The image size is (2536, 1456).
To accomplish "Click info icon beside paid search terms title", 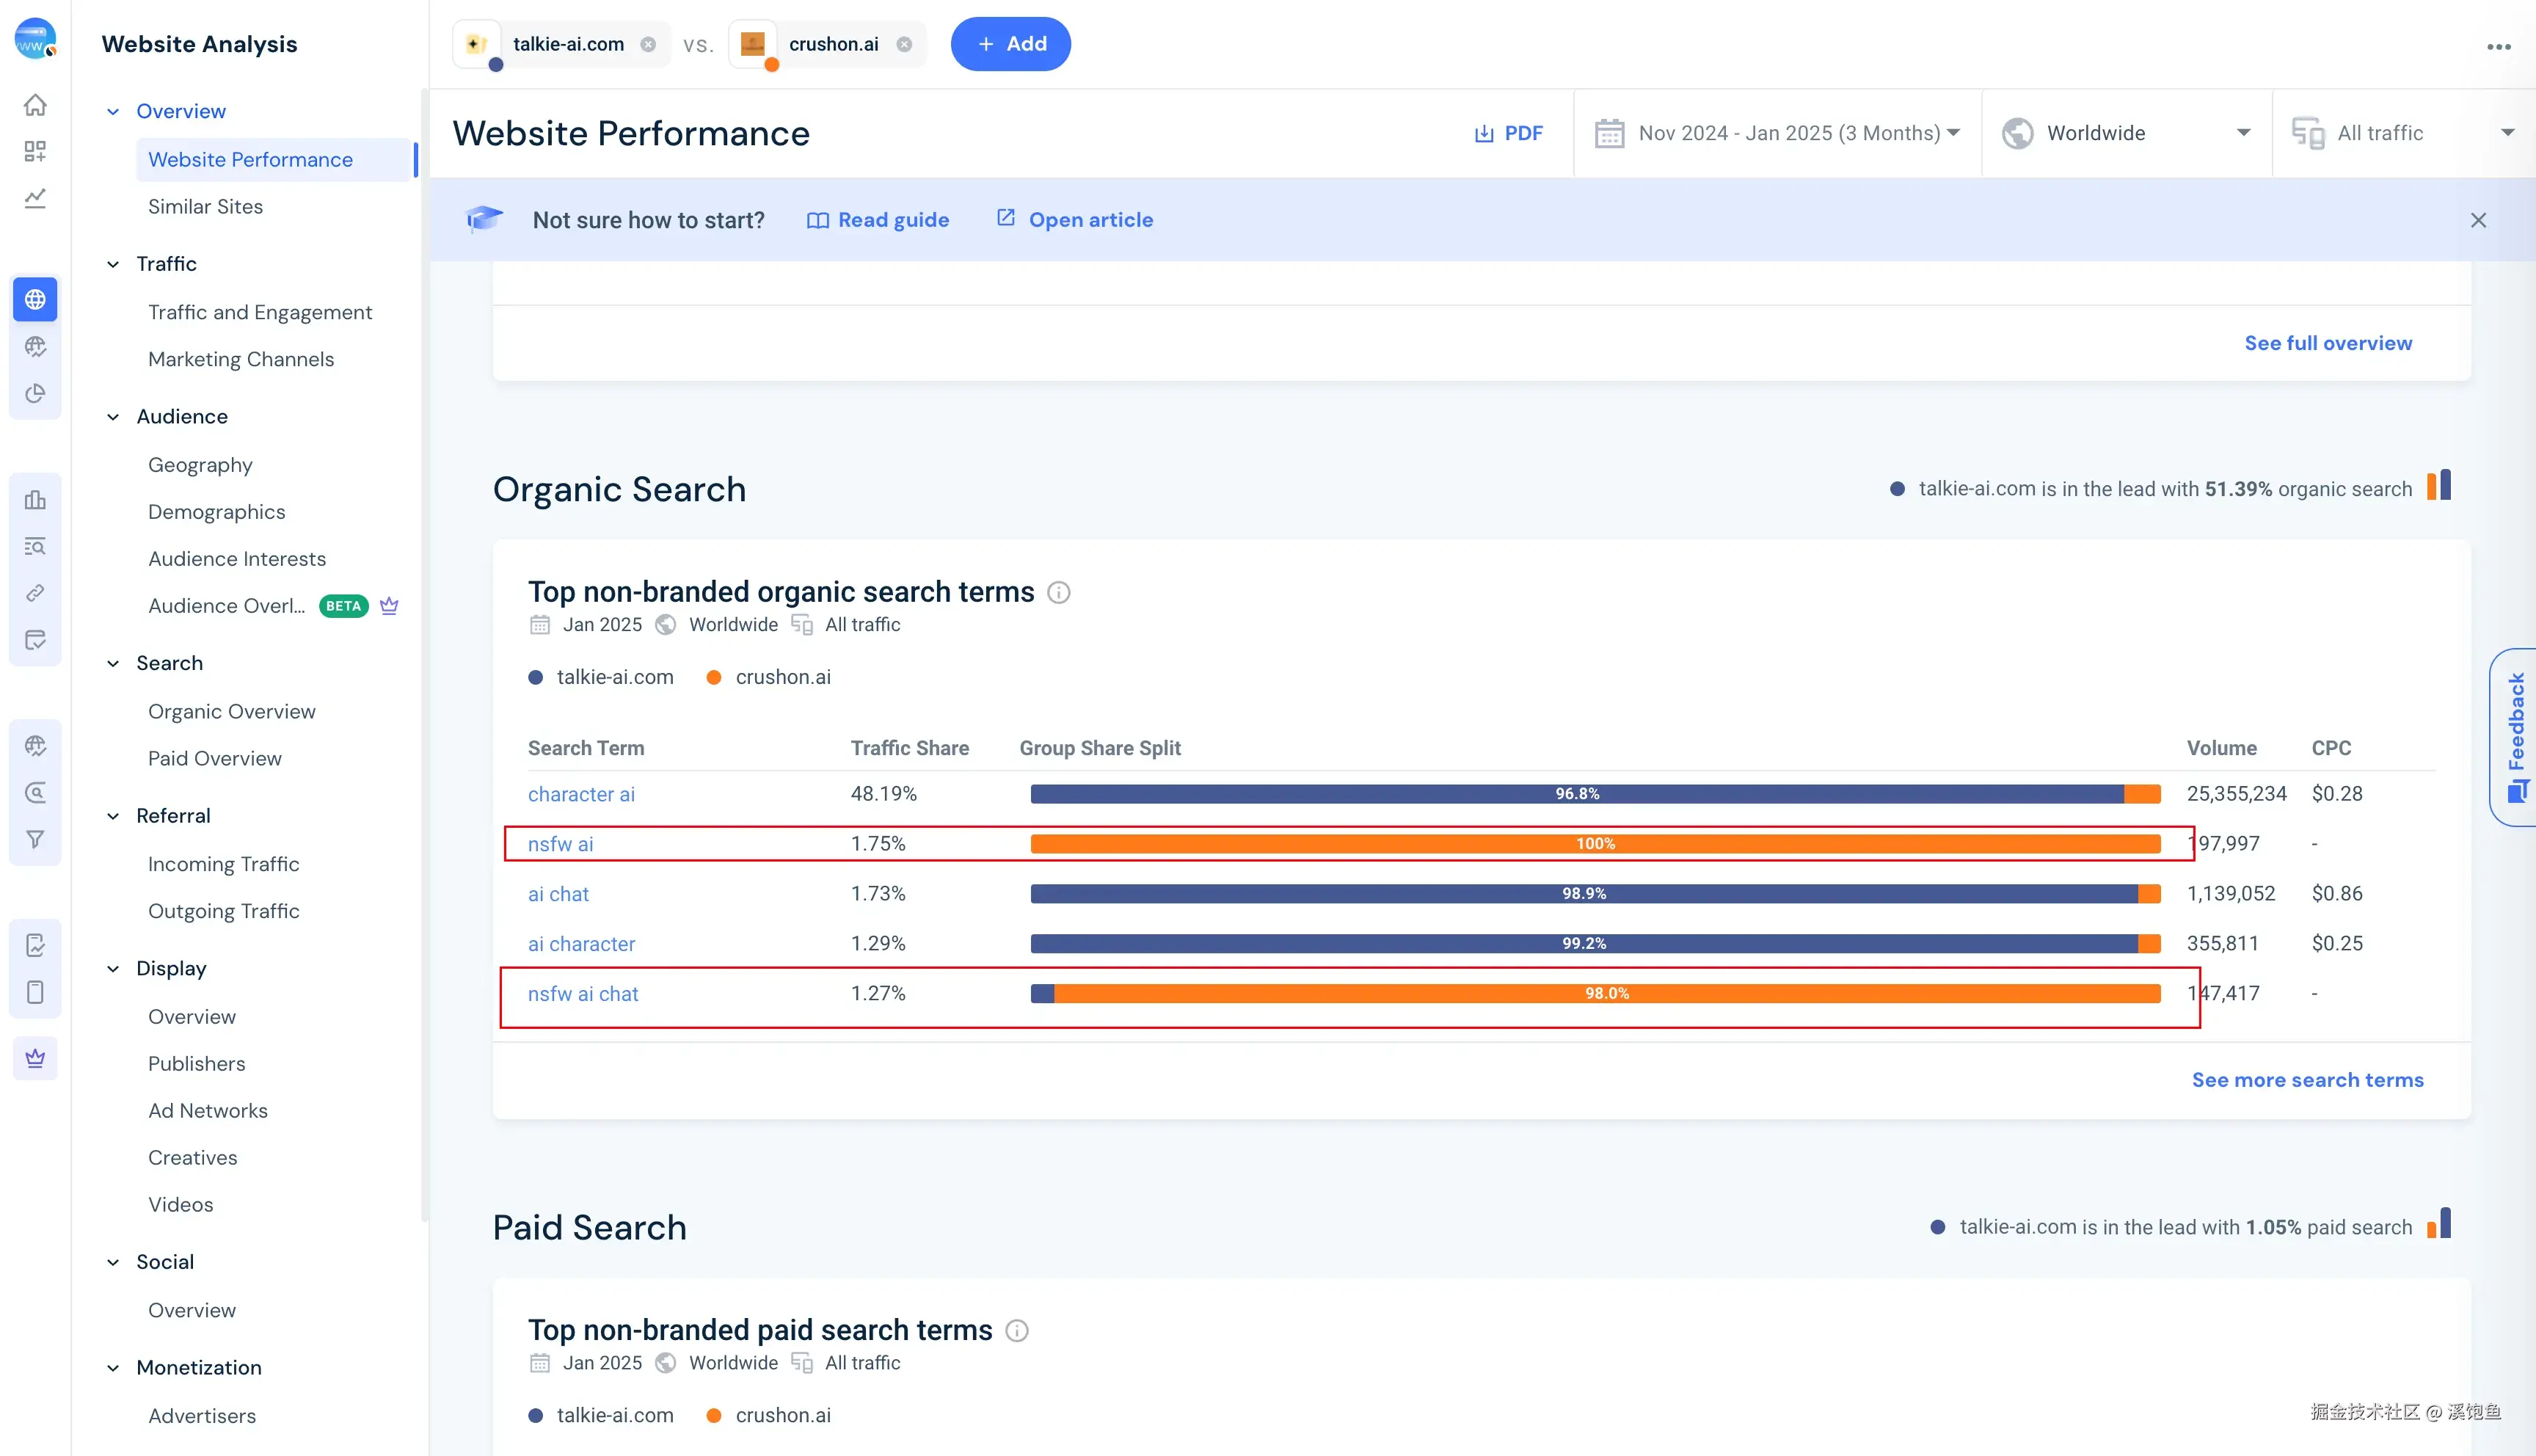I will pyautogui.click(x=1016, y=1331).
